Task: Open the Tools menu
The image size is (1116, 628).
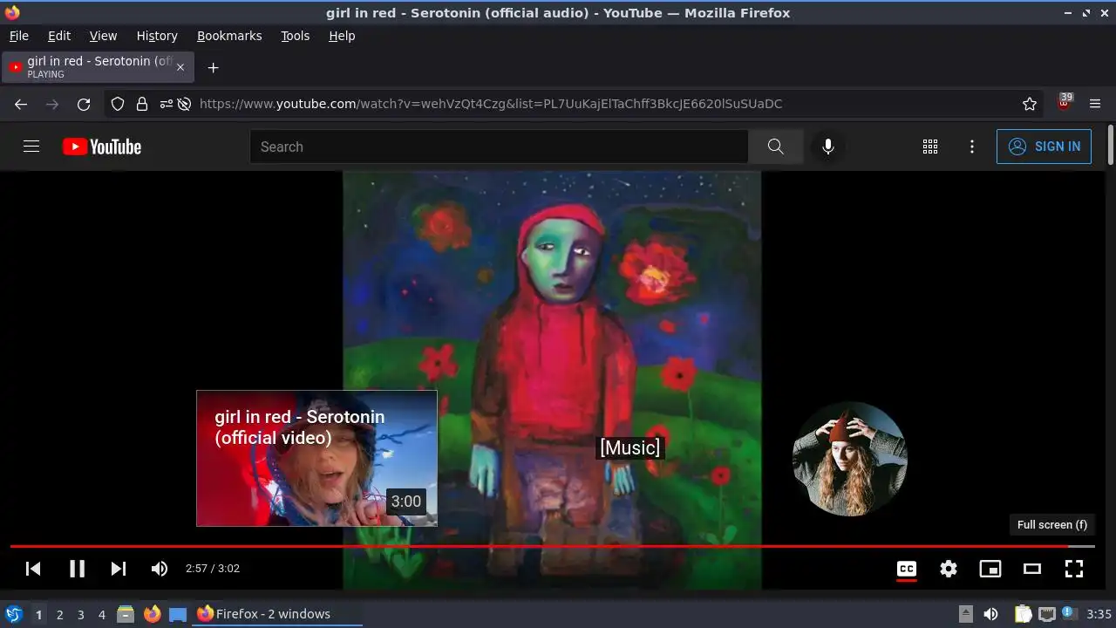Action: (x=295, y=36)
